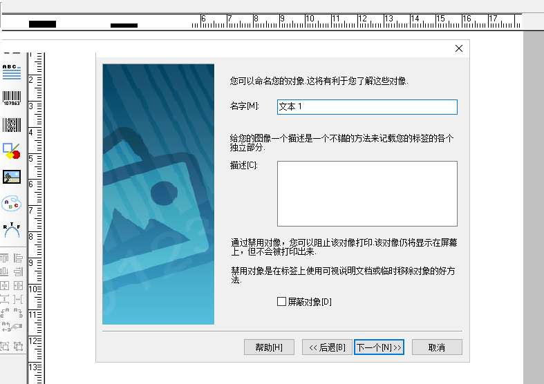Click the align left edges icon
This screenshot has height=384, width=544.
[18, 258]
